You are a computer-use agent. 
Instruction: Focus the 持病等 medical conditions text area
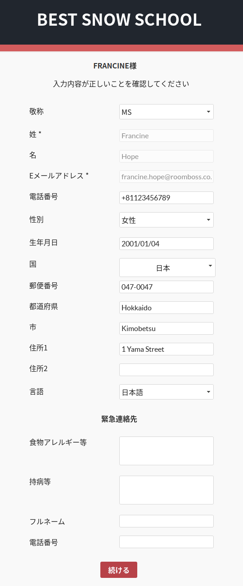(x=166, y=490)
